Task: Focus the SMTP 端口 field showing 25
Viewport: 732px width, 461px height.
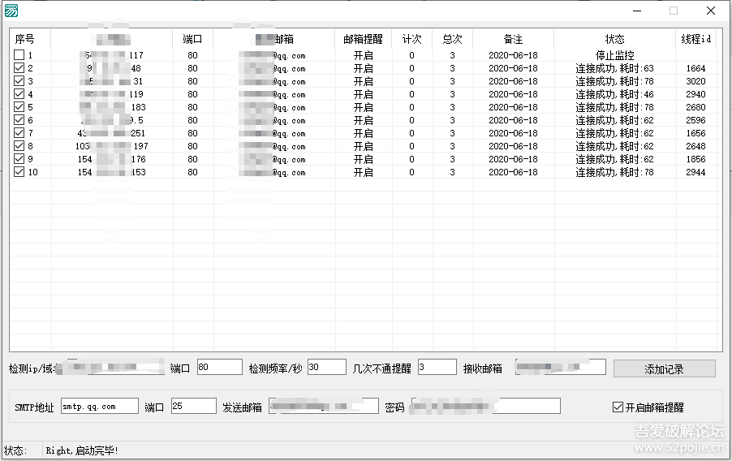Action: point(194,406)
